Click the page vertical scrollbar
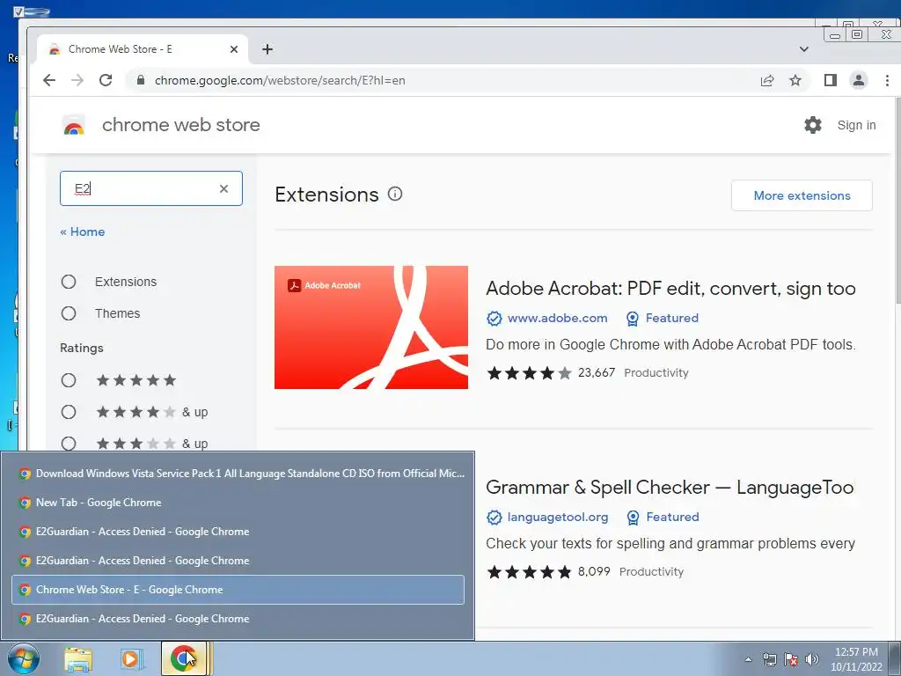Screen dimensions: 901x676 click(x=897, y=202)
